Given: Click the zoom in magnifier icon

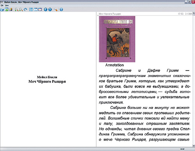Looking at the screenshot, I should pos(16,10).
